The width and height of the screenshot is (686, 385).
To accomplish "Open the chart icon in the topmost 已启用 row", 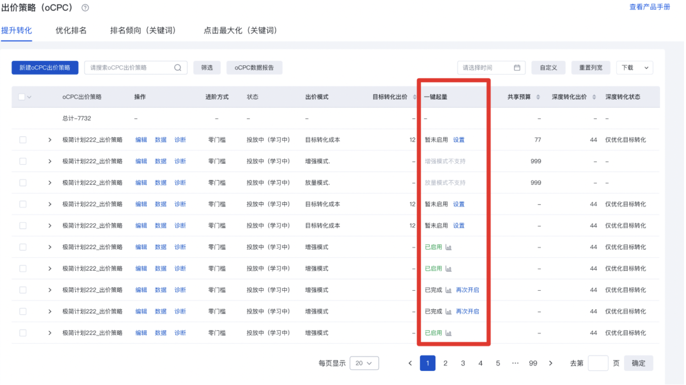I will click(448, 247).
